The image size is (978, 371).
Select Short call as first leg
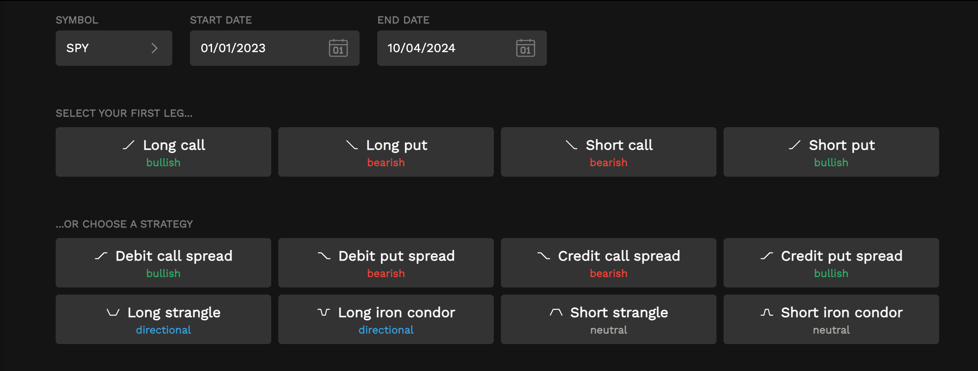(608, 152)
